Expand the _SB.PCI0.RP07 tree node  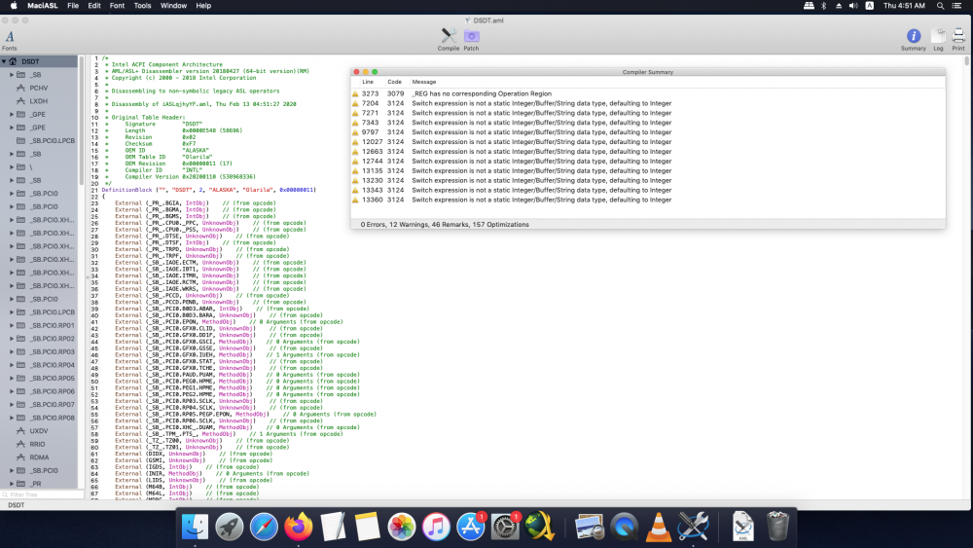point(12,405)
